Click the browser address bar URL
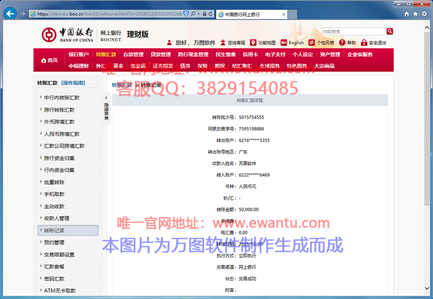Image resolution: width=433 pixels, height=299 pixels. 109,14
